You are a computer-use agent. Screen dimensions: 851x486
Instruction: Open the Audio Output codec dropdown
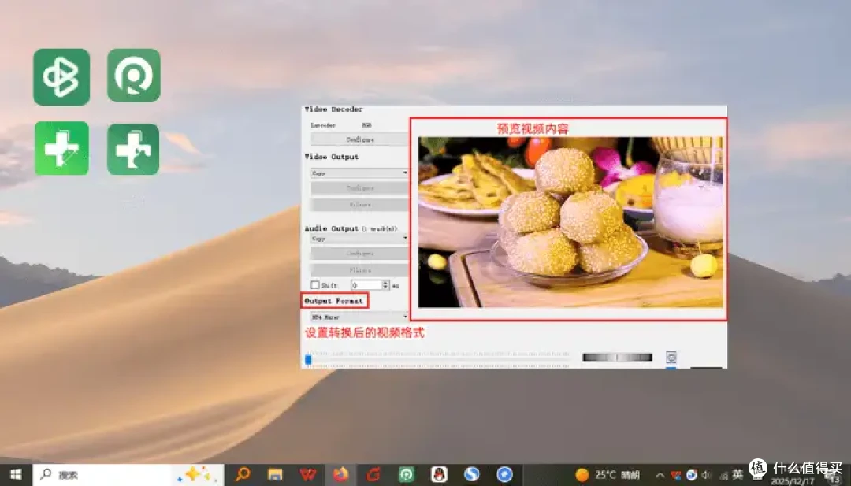359,238
